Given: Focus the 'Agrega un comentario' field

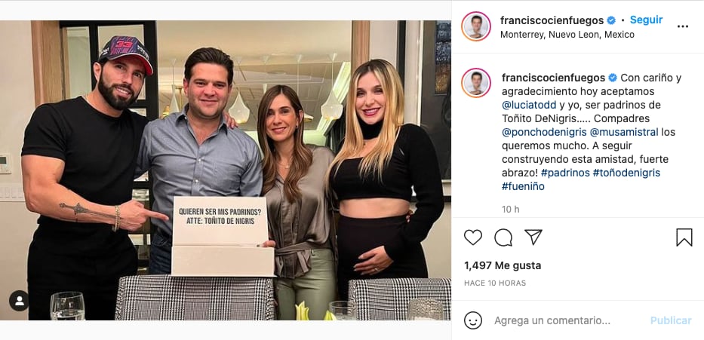Looking at the screenshot, I should (x=566, y=320).
